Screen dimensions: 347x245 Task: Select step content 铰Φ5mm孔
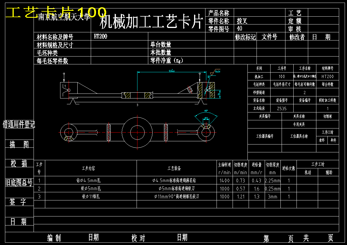91,188
